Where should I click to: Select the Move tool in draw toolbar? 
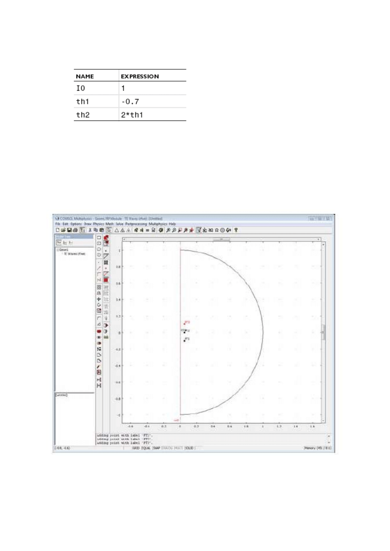tap(99, 299)
